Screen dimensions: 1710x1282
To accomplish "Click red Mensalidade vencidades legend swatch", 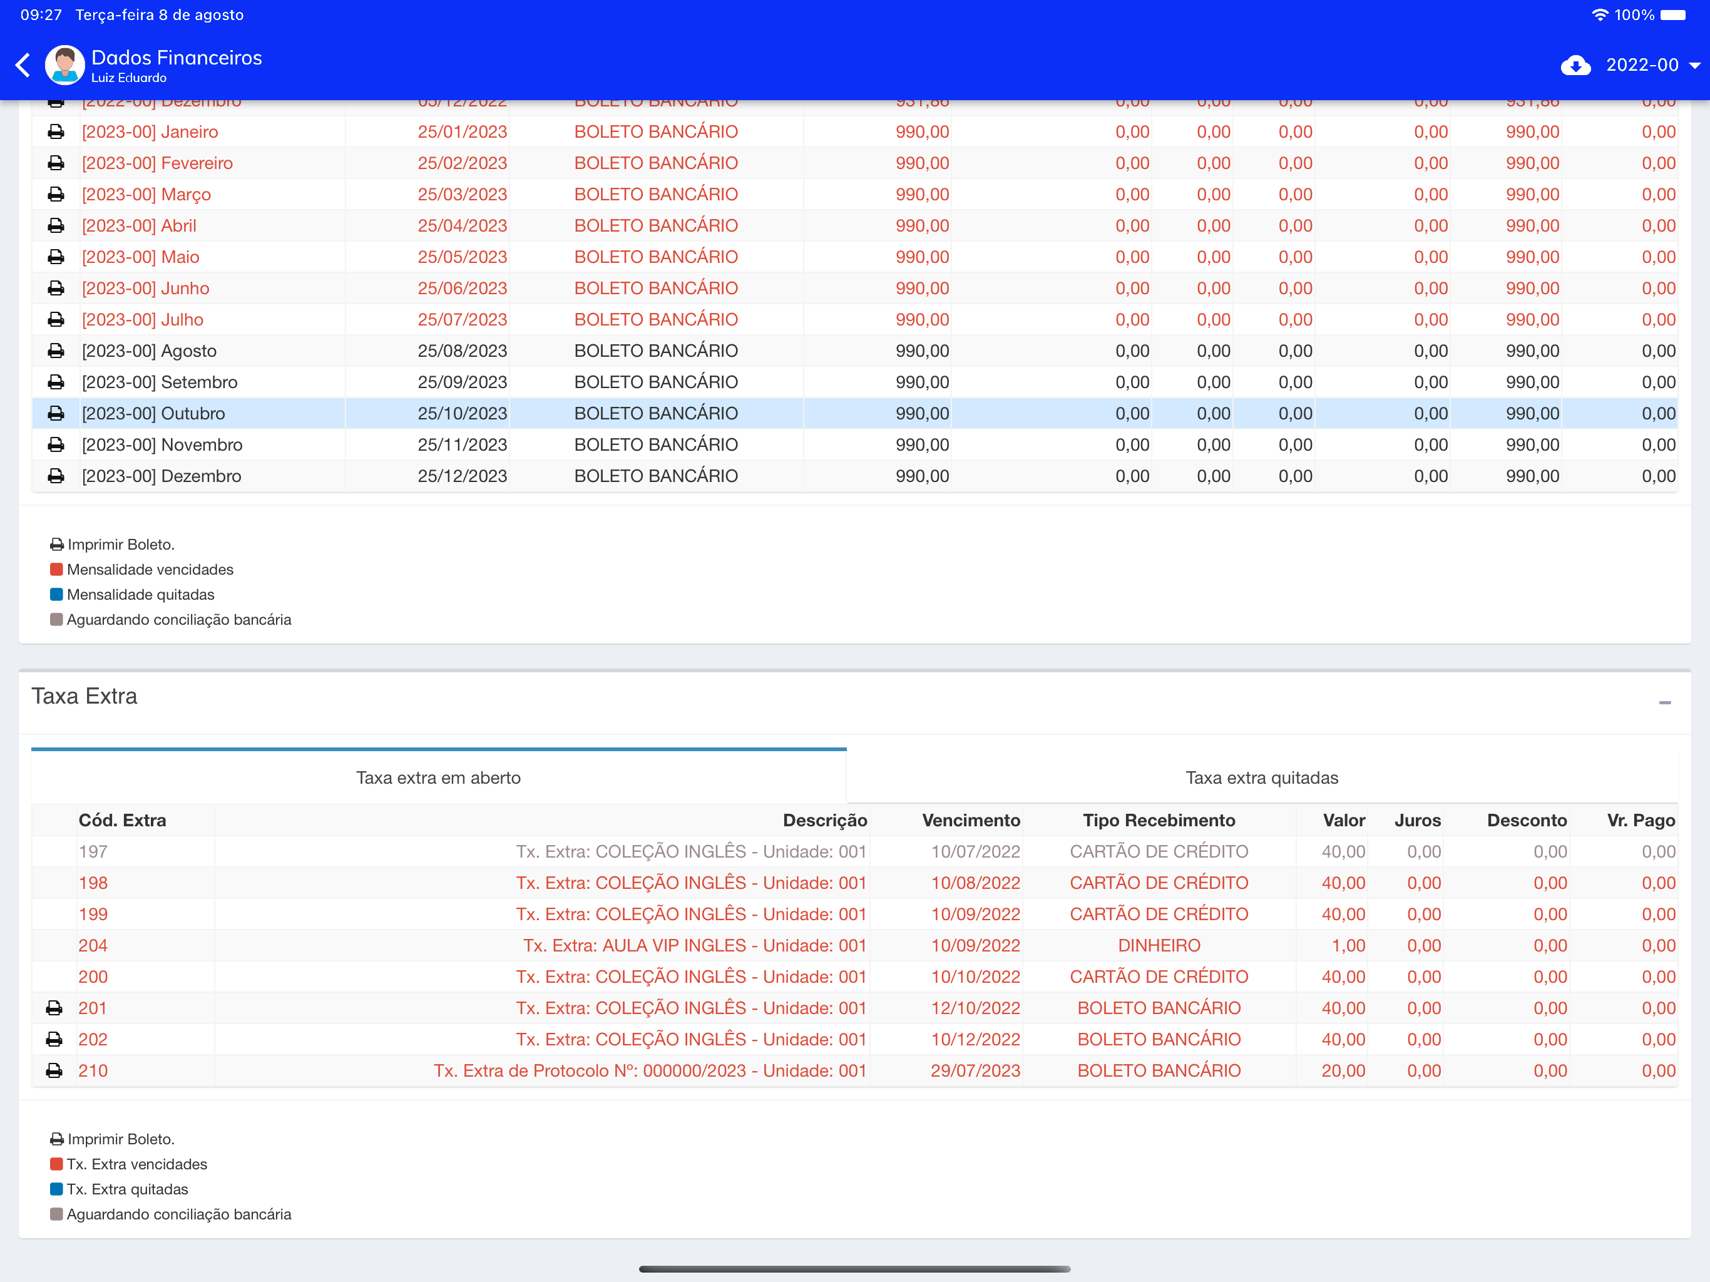I will (x=56, y=570).
